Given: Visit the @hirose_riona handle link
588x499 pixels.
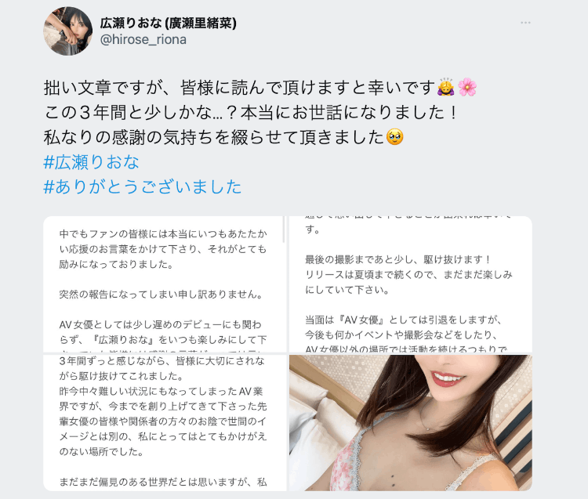Looking at the screenshot, I should [x=143, y=39].
